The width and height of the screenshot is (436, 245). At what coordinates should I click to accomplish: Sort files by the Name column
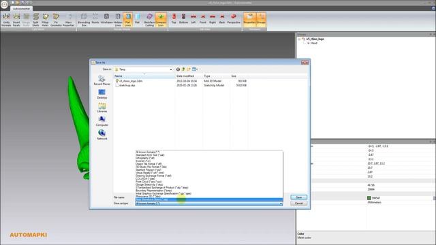click(x=144, y=76)
